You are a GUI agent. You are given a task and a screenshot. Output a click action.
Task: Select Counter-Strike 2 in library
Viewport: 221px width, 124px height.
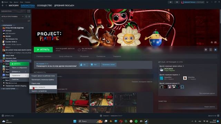11,42
